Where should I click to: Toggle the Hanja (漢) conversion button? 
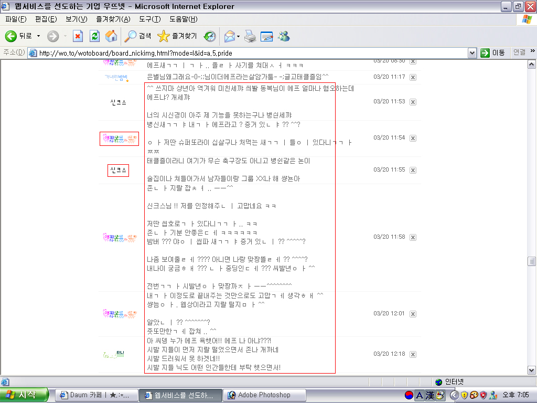click(x=429, y=395)
